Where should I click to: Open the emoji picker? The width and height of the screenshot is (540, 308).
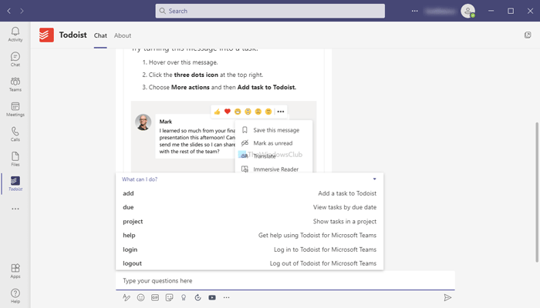[141, 297]
